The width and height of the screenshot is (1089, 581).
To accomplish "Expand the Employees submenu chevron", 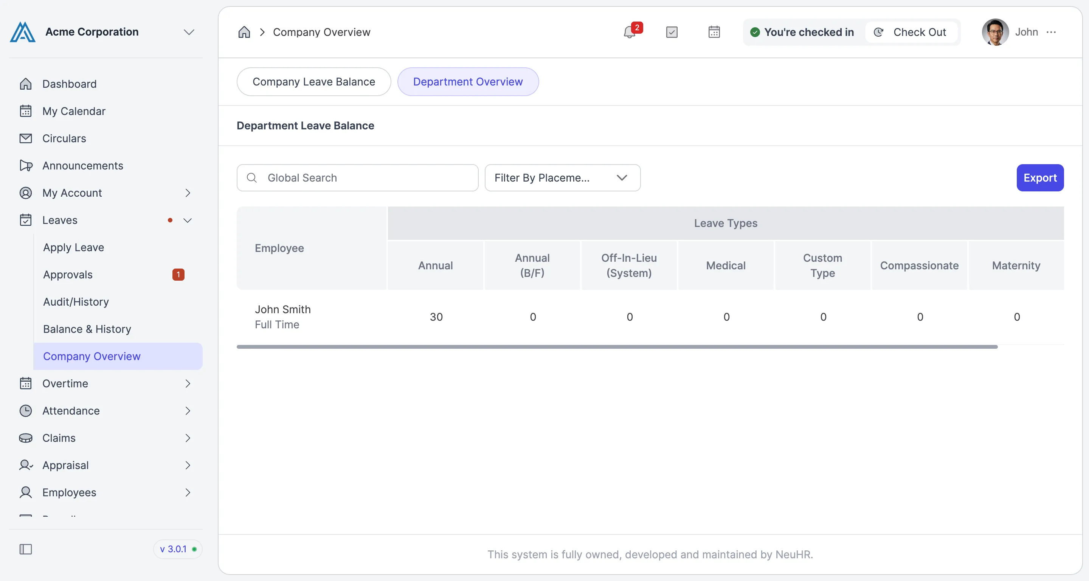I will [188, 492].
